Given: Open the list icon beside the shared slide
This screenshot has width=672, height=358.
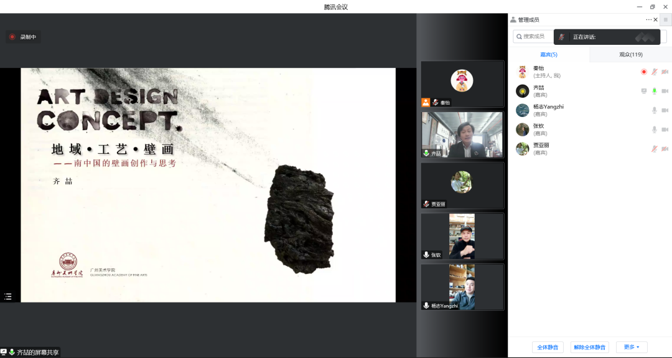Looking at the screenshot, I should [8, 296].
